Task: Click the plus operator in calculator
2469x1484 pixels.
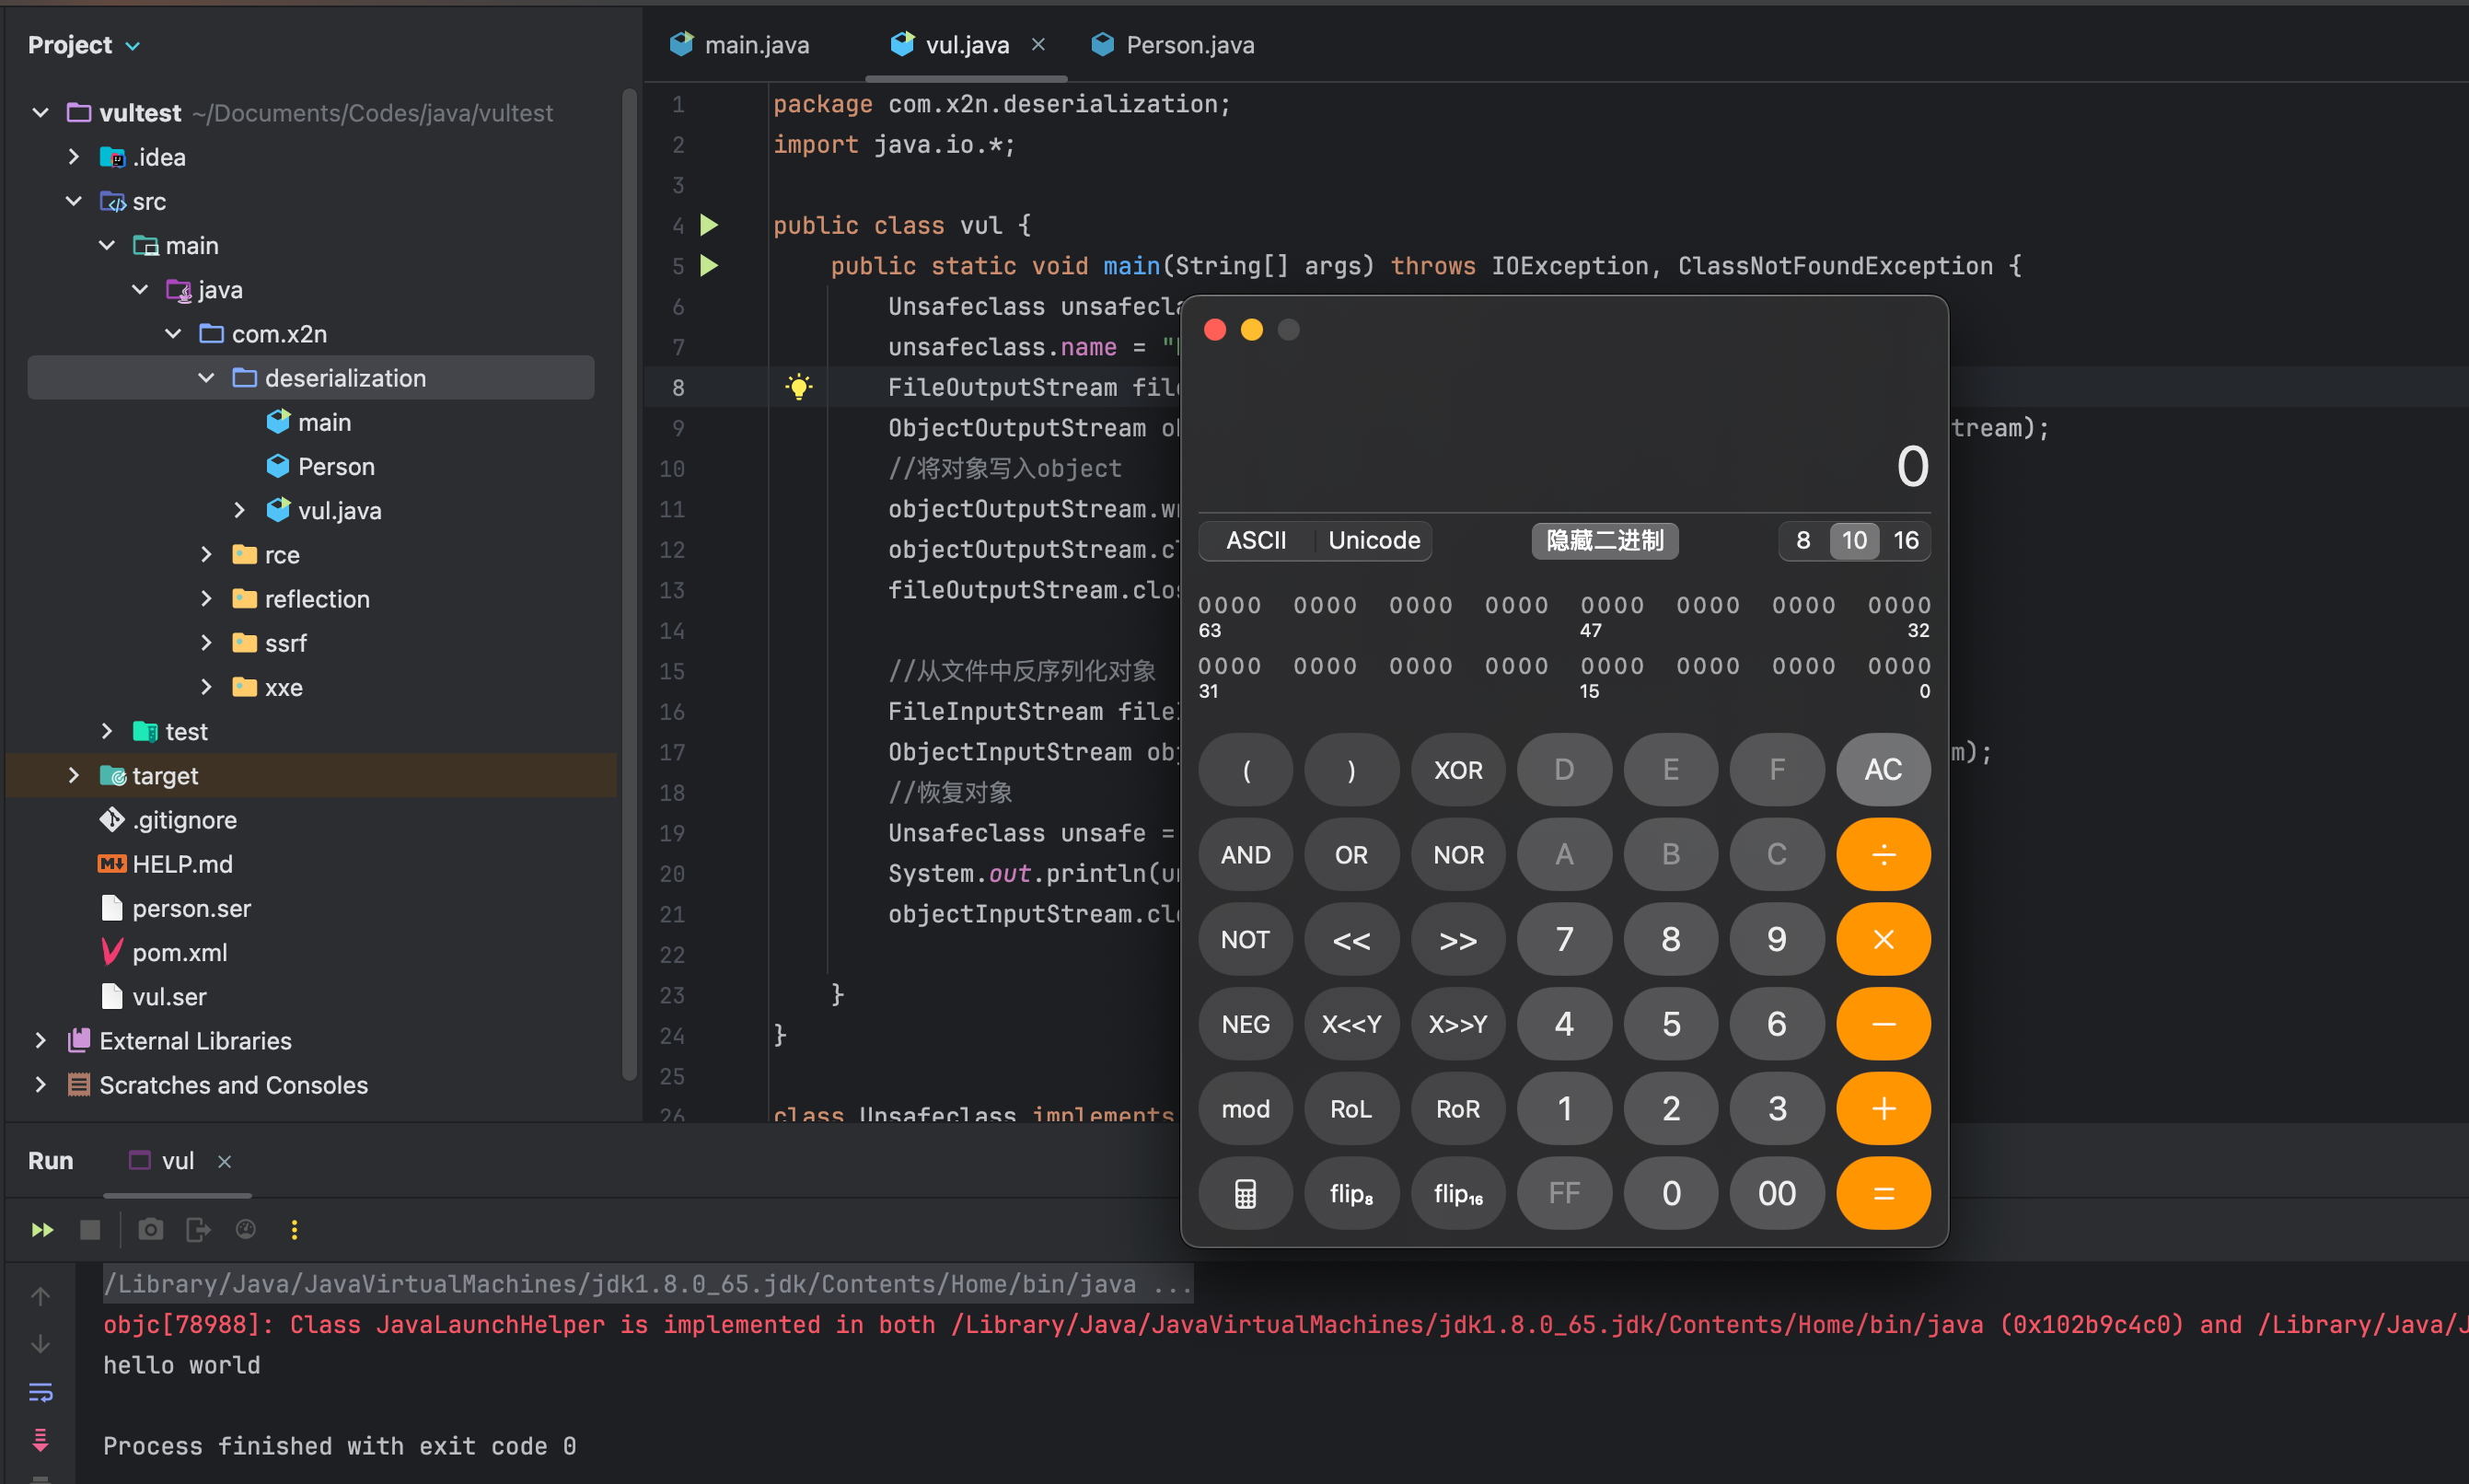Action: 1883,1108
